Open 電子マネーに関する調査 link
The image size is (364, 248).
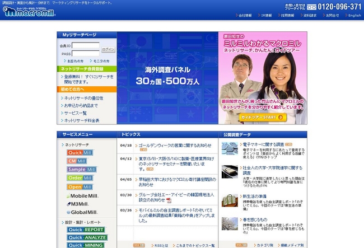[263, 144]
